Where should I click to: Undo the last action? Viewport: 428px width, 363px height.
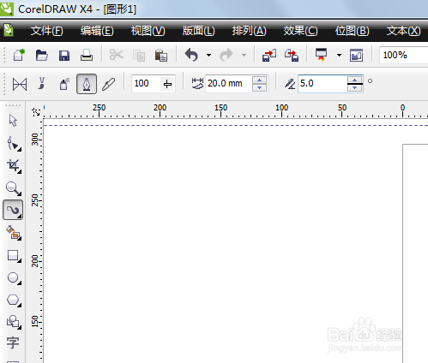[x=191, y=55]
